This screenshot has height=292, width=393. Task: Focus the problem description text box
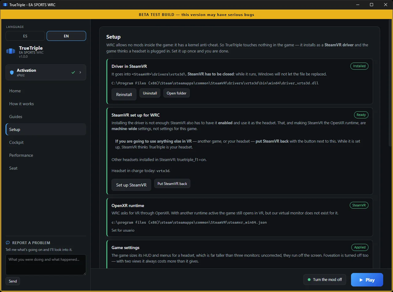coord(46,264)
